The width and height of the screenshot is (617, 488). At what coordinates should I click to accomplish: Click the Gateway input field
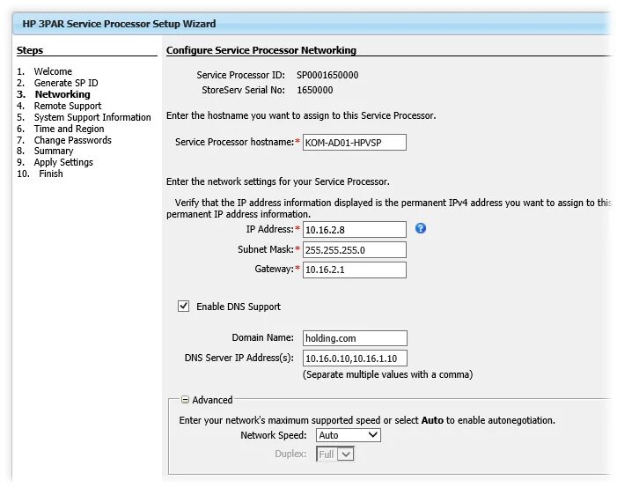tap(354, 270)
